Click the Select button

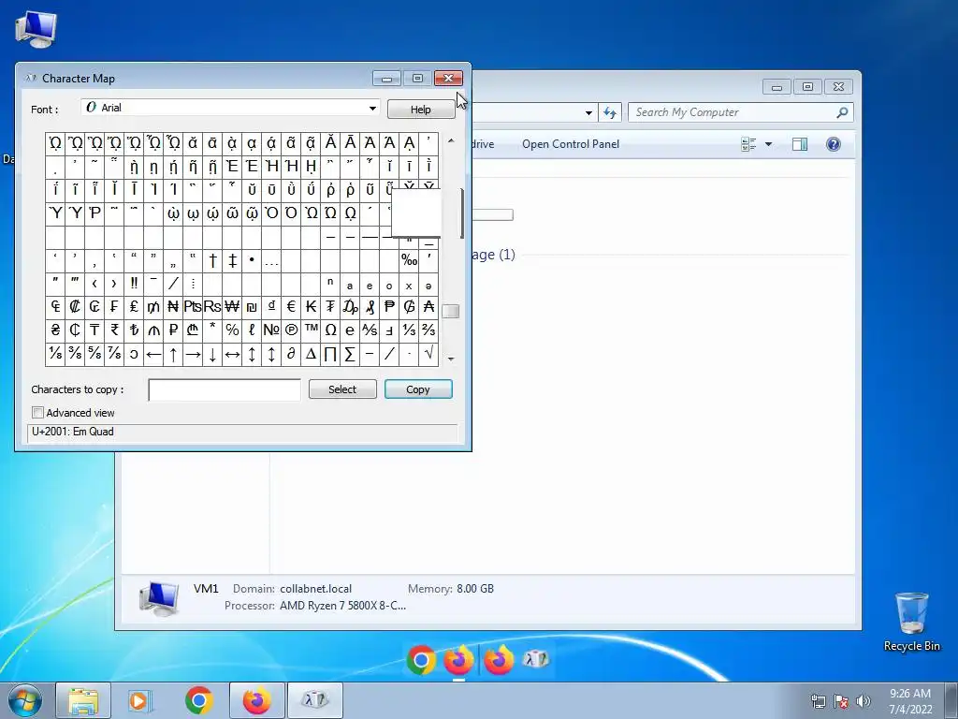point(342,389)
